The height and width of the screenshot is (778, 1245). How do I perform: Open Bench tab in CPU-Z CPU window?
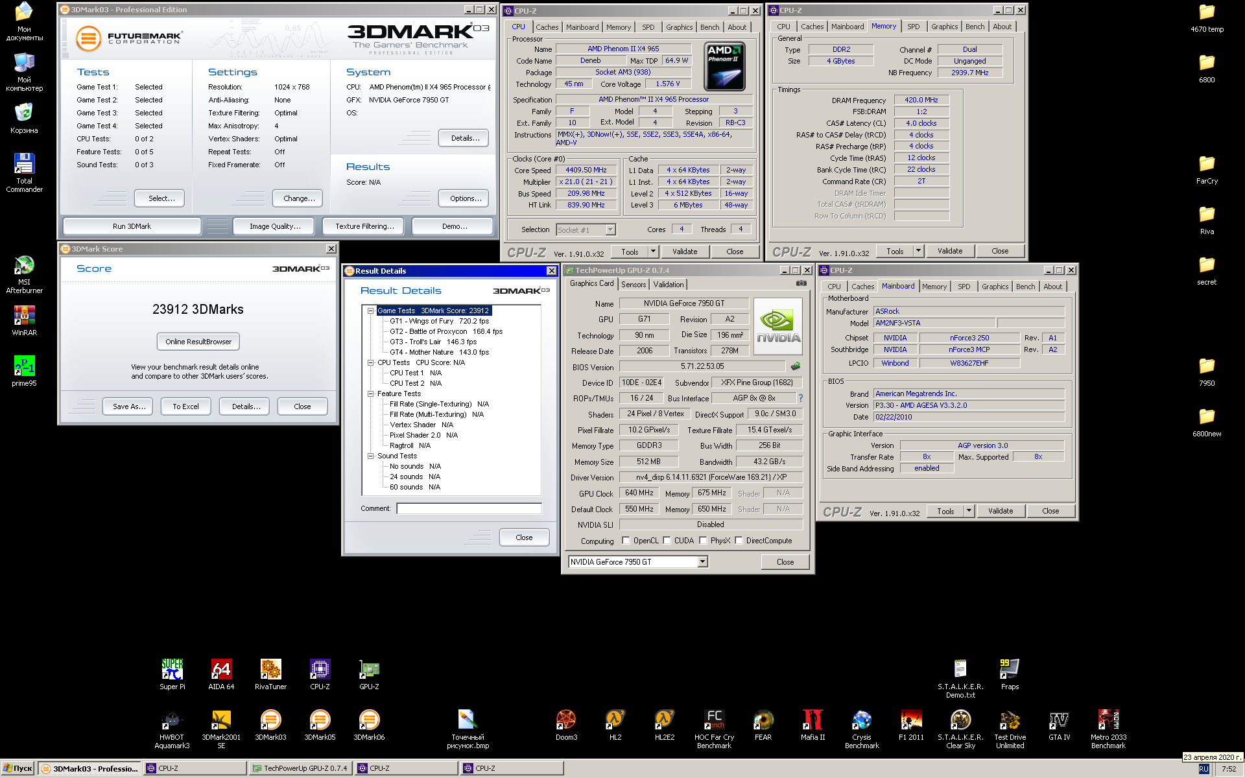tap(709, 27)
